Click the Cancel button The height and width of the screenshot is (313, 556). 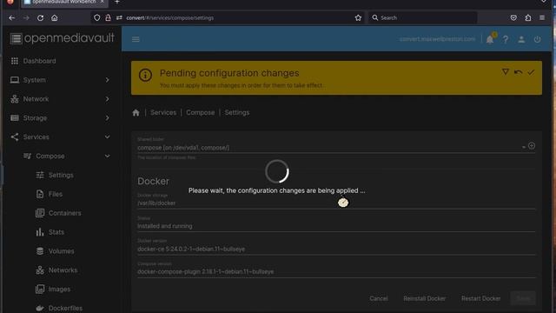point(379,298)
